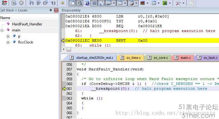Step into one line with the Step icon
Viewport: 219px width, 119px height.
point(31,3)
